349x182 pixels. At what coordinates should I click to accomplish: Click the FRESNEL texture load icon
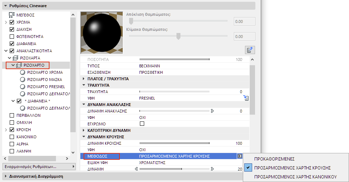[x=246, y=98]
